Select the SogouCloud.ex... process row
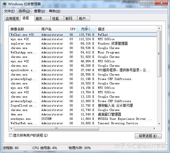 click(83, 105)
